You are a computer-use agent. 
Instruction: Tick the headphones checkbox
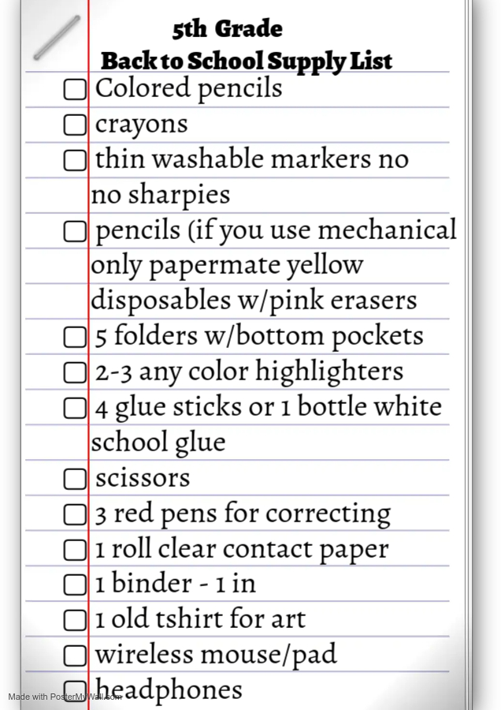pyautogui.click(x=75, y=690)
